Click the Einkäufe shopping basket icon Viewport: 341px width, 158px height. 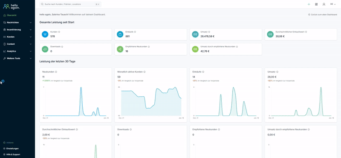pos(120,34)
